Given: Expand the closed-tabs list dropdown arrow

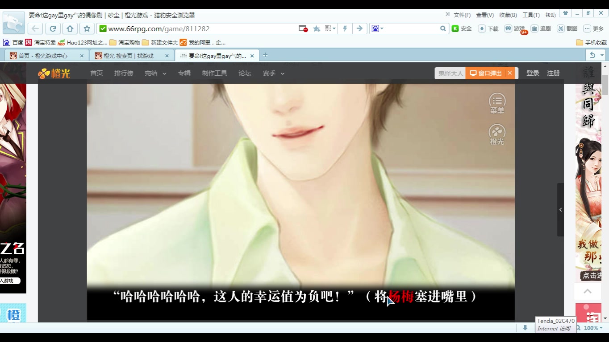Looking at the screenshot, I should [x=602, y=55].
